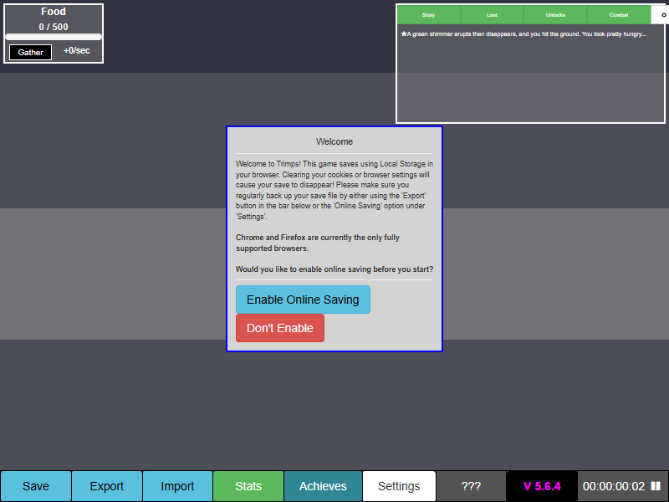Screen dimensions: 669x502
Task: Click the star in the story message
Action: click(x=404, y=34)
